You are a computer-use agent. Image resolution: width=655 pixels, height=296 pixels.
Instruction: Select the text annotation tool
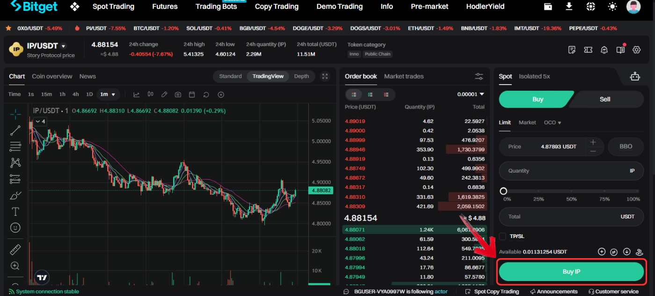coord(15,211)
